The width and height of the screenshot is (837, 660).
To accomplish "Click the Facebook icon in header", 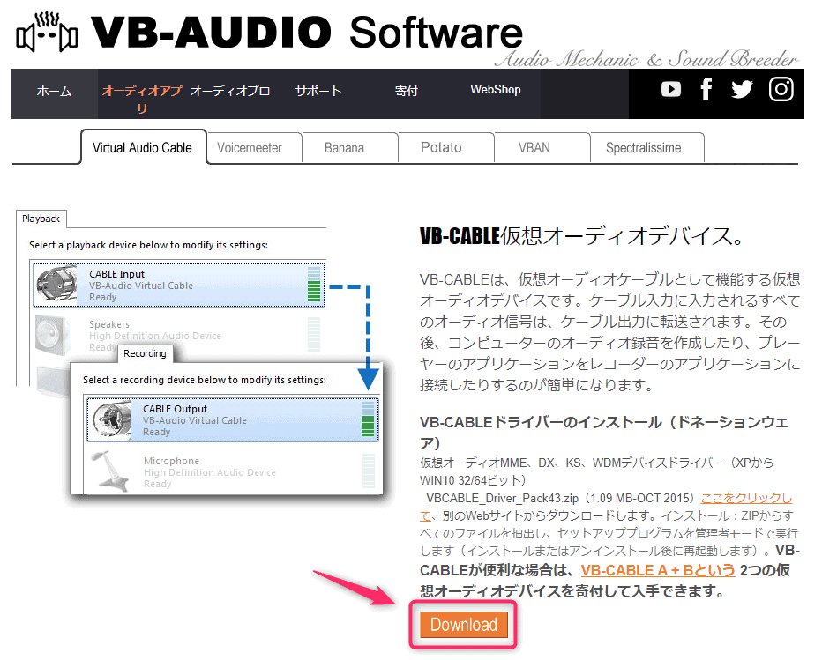I will click(x=706, y=89).
